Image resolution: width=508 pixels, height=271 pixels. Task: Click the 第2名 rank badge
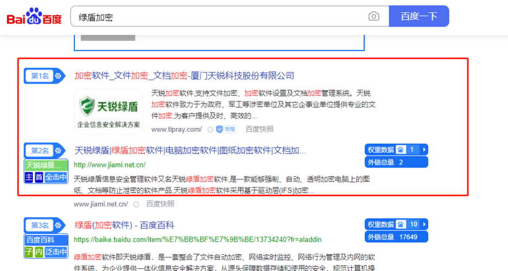(x=45, y=151)
